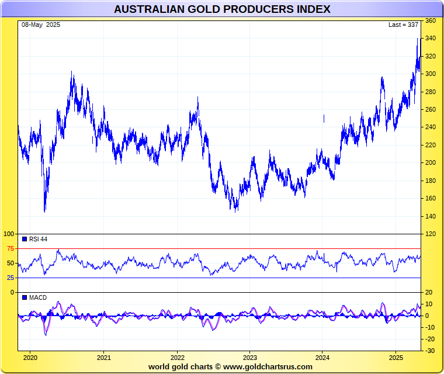The image size is (444, 374).
Task: Click the 260 price axis label
Action: 431,109
